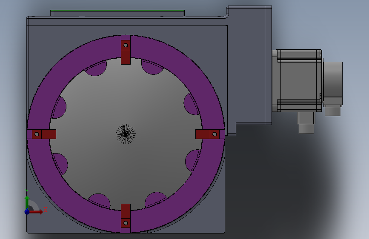Screen dimensions: 369x239
Task: Select the top red clamp block
Action: coord(126,52)
